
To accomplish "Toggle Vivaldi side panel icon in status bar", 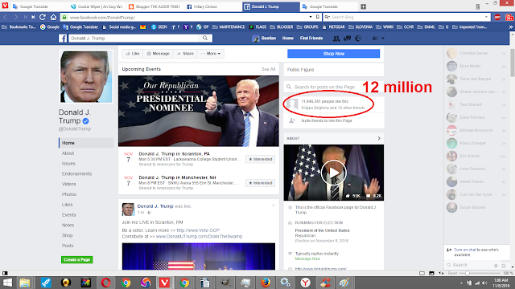I will [x=5, y=273].
